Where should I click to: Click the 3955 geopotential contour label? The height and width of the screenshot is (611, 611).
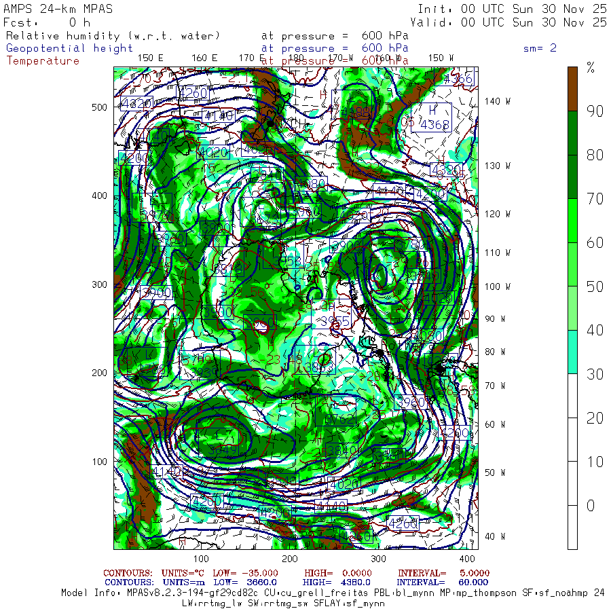[x=334, y=320]
